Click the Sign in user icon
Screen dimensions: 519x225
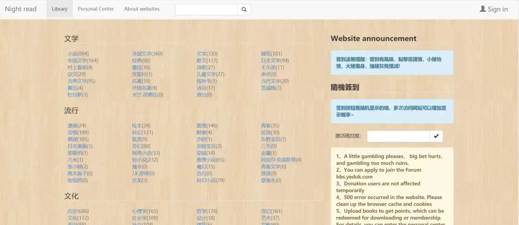(482, 9)
